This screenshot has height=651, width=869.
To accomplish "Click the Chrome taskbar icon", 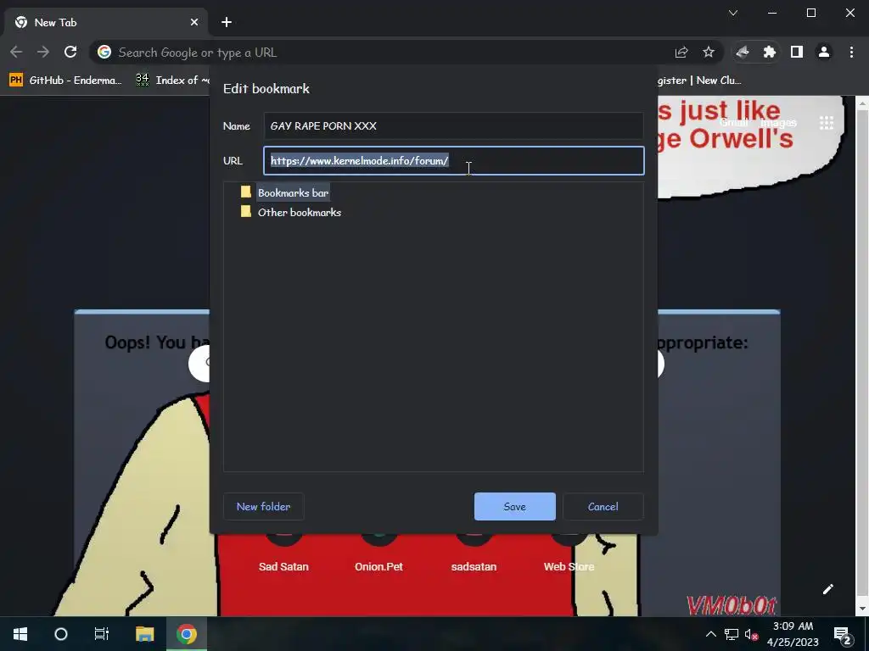I will click(187, 634).
